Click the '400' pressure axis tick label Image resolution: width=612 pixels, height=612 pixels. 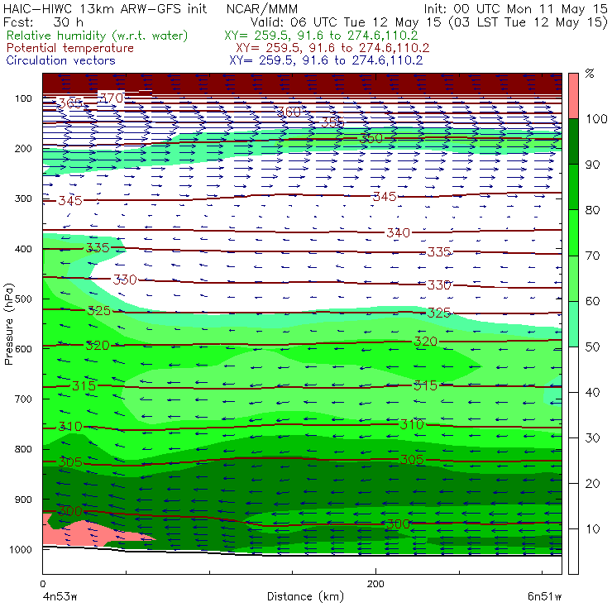(23, 249)
